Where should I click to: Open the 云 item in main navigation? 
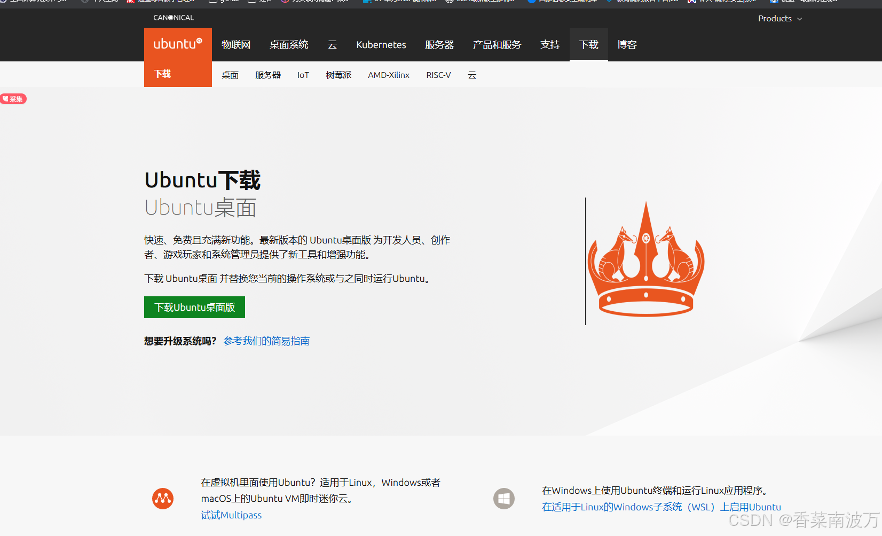332,45
